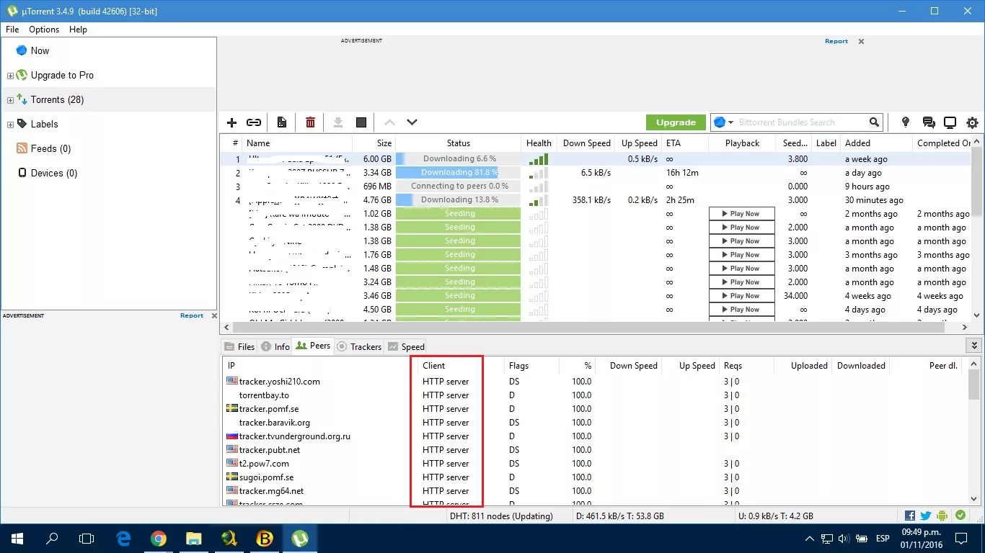This screenshot has height=553, width=985.
Task: Switch to the Info tab
Action: pos(275,346)
